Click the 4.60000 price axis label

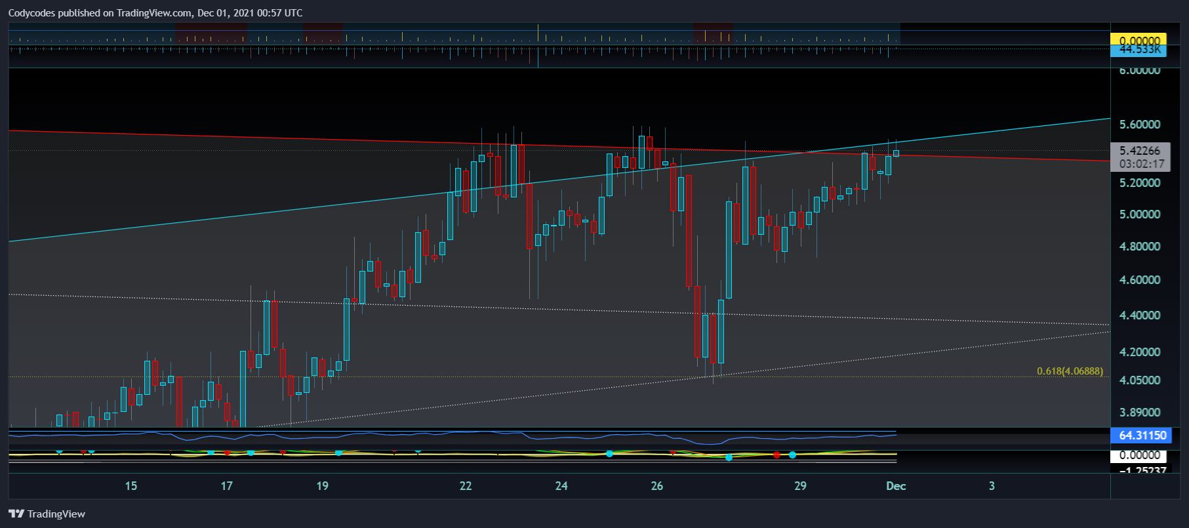point(1140,280)
